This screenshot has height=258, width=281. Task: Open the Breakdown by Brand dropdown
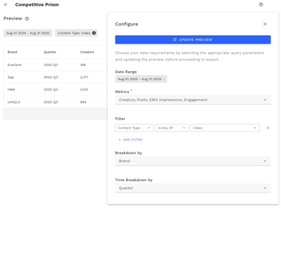[x=193, y=161]
